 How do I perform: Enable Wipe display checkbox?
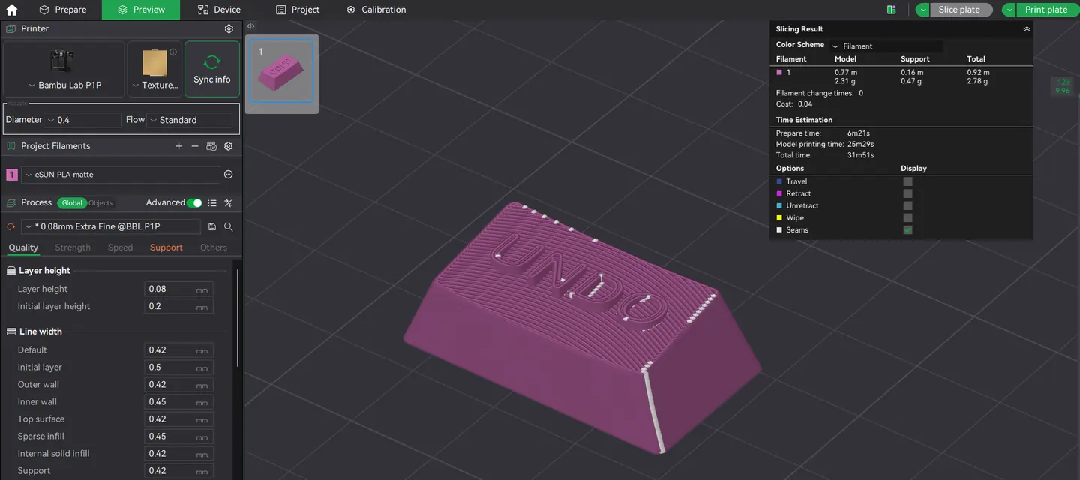[907, 217]
